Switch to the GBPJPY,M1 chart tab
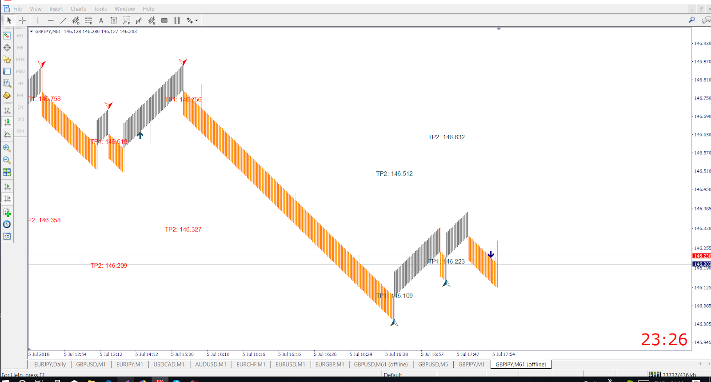The image size is (711, 382). (x=471, y=364)
